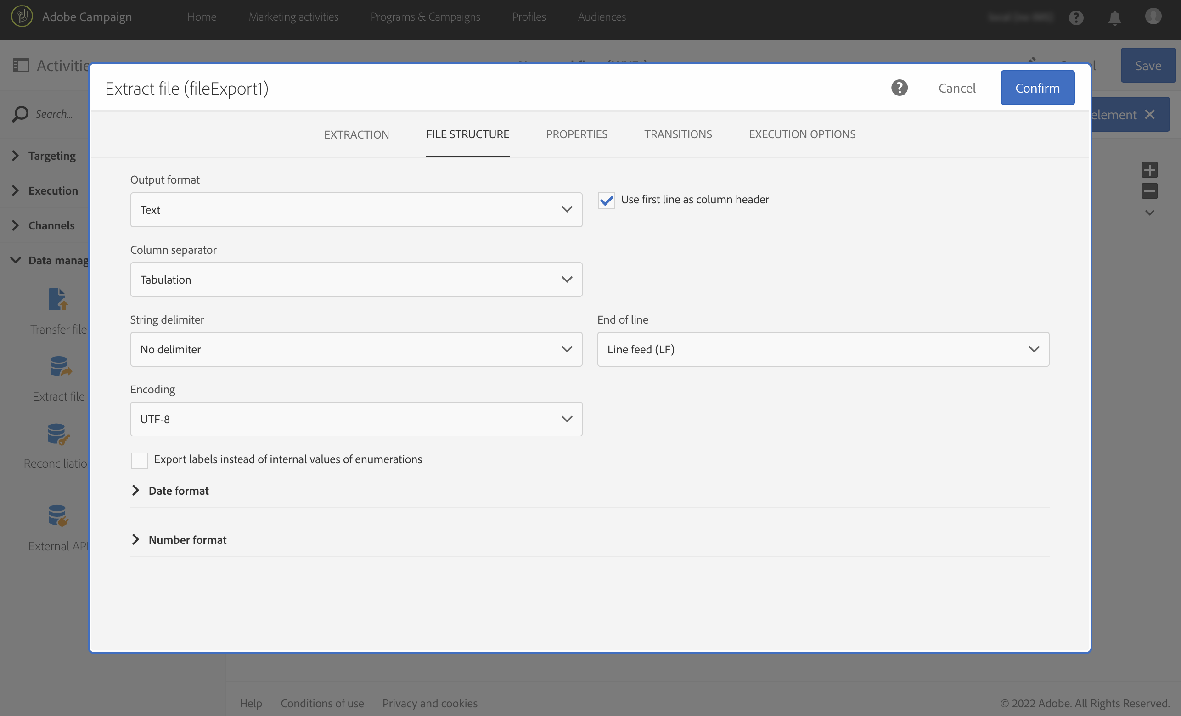
Task: Select the Transfer file activity icon
Action: [58, 300]
